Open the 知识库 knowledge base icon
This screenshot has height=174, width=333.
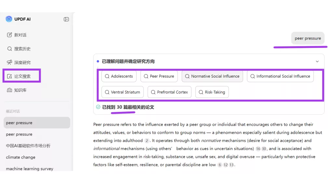(9, 90)
